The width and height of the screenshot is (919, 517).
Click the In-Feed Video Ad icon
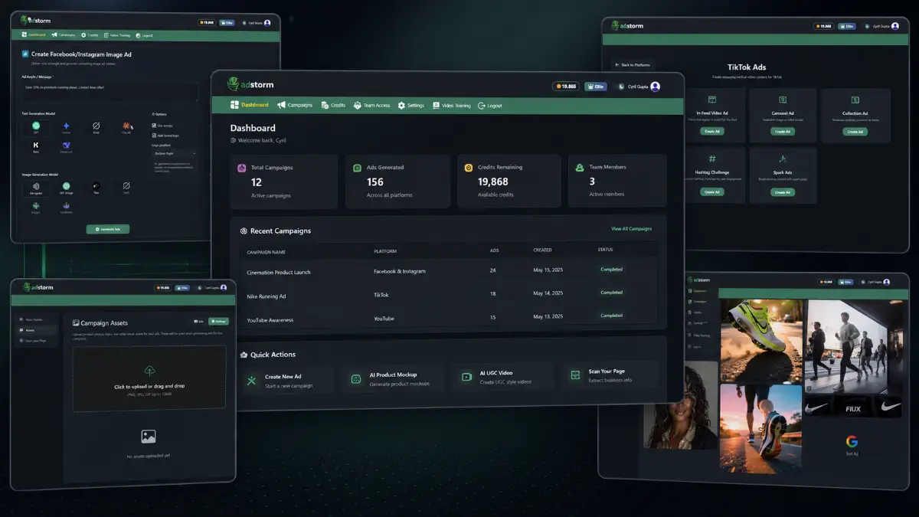tap(712, 100)
